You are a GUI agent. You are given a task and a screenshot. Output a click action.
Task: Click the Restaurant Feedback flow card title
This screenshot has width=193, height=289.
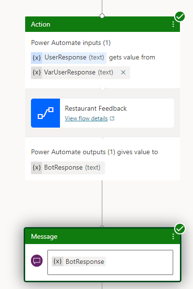tap(96, 108)
